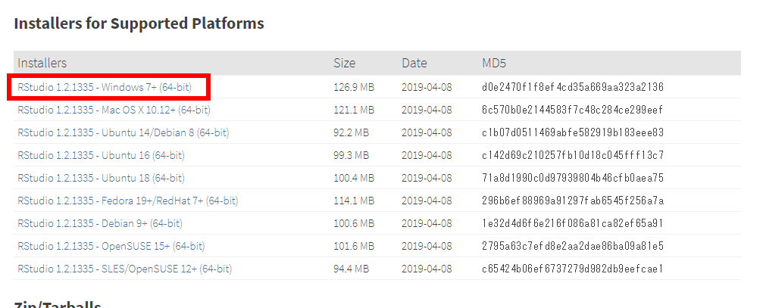The image size is (763, 308).
Task: Click the Ubuntu 14/Debian 8 installer link
Action: (123, 132)
